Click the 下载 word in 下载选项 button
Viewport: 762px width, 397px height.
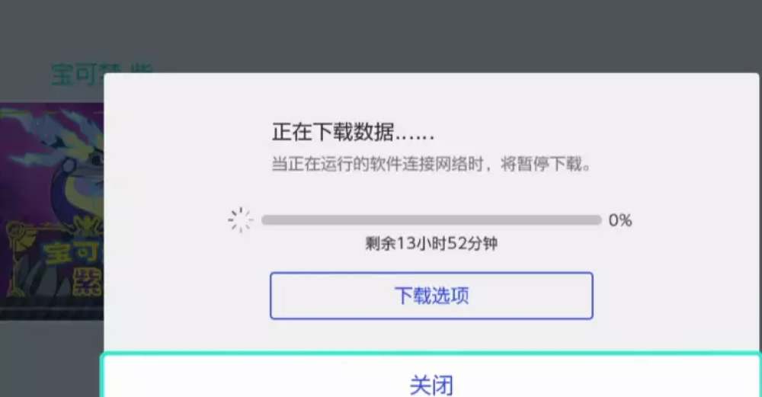(x=412, y=296)
